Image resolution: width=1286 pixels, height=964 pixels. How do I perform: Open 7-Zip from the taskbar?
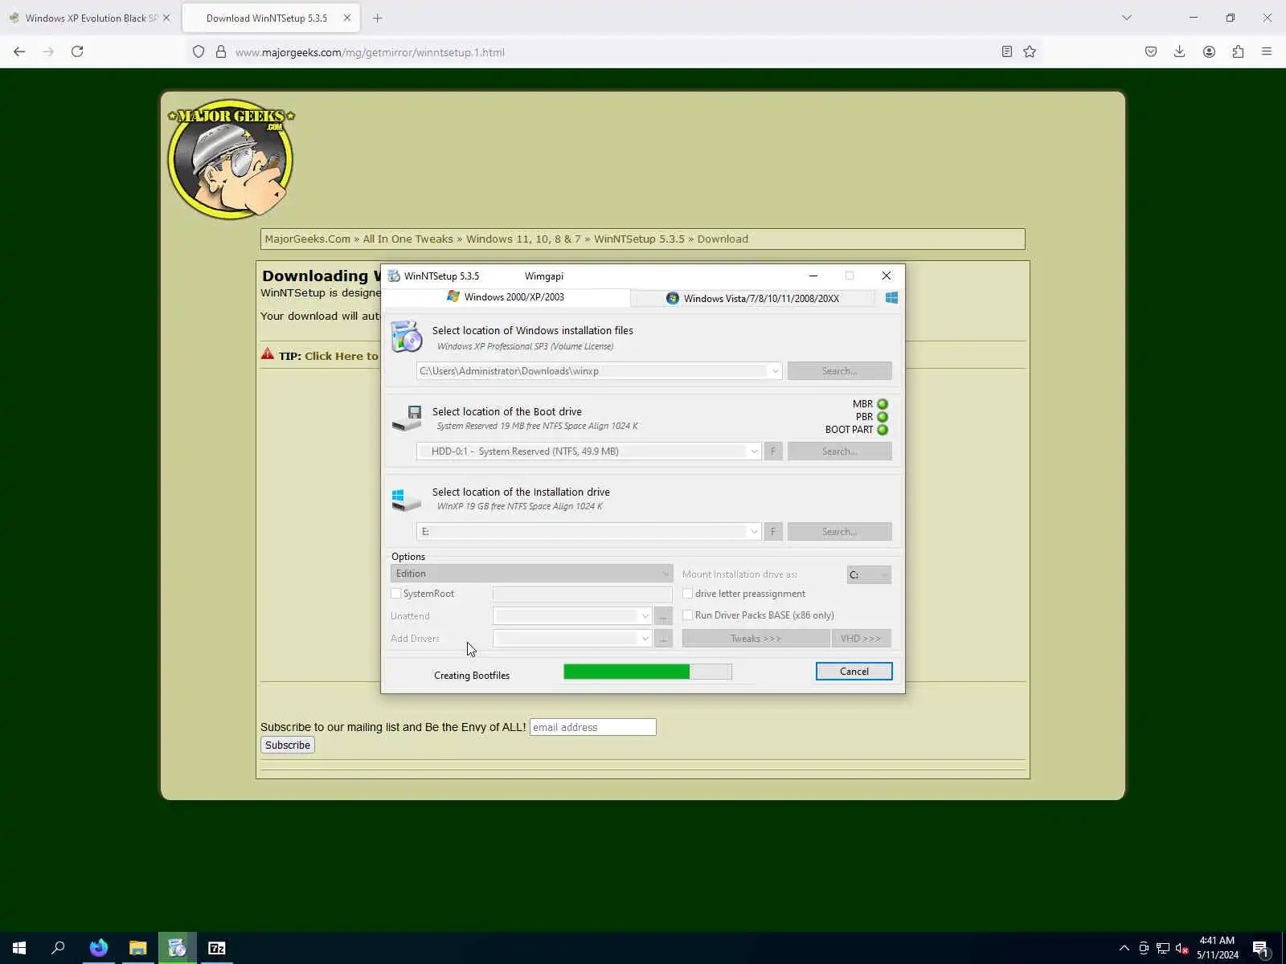(x=217, y=948)
